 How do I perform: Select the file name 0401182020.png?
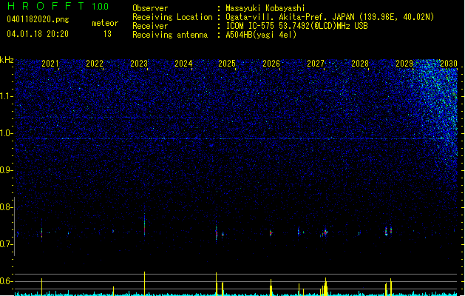coord(38,19)
